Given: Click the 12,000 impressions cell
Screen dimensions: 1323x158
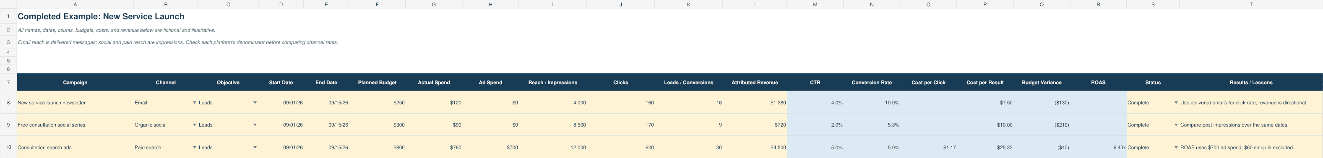Looking at the screenshot, I should point(552,147).
